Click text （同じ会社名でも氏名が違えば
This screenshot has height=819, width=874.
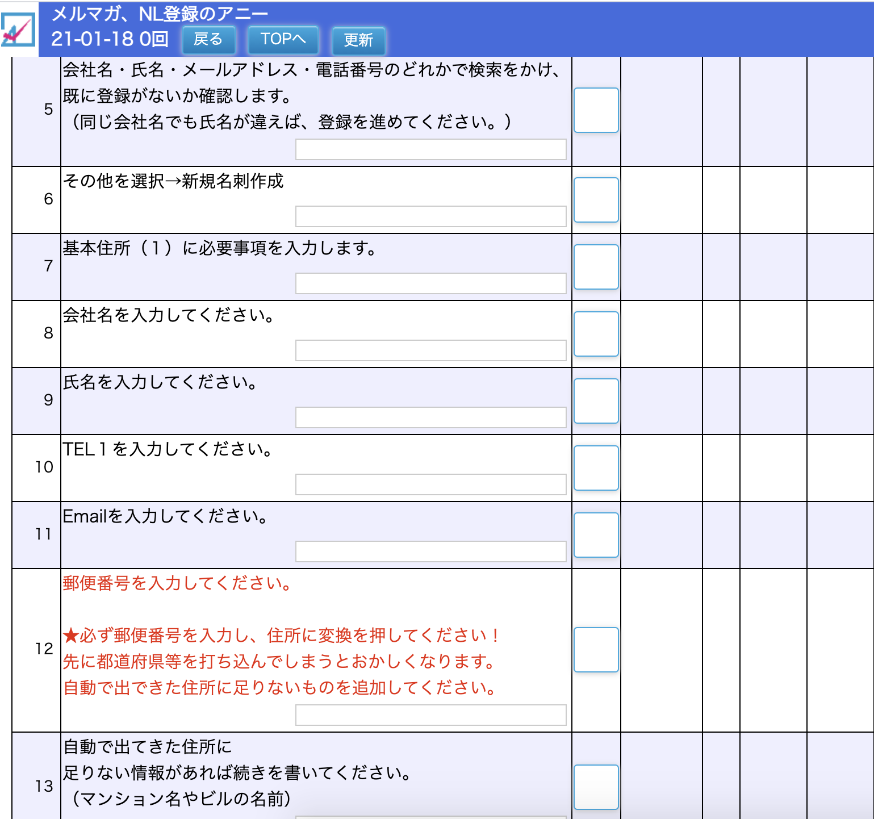(x=290, y=122)
